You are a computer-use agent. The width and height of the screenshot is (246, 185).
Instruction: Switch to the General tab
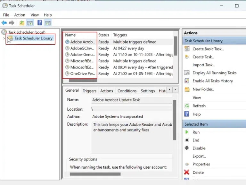72,90
